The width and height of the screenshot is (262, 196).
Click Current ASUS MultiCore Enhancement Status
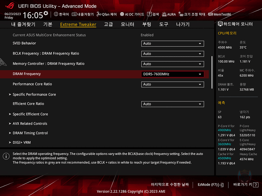point(49,35)
